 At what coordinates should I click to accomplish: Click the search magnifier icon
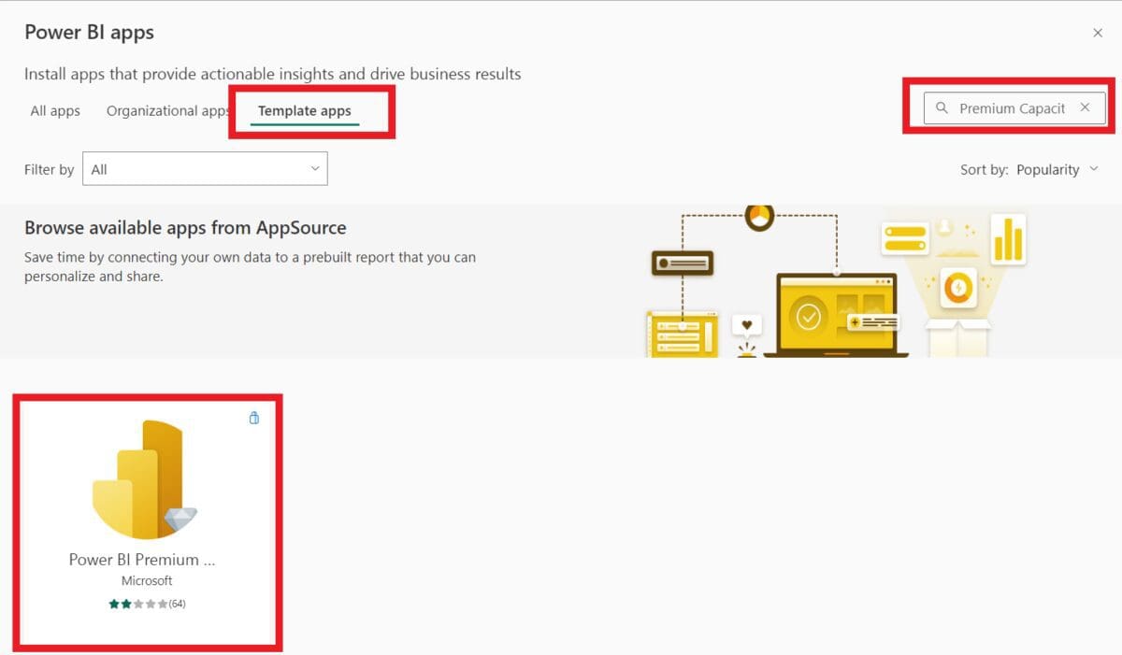[x=942, y=107]
